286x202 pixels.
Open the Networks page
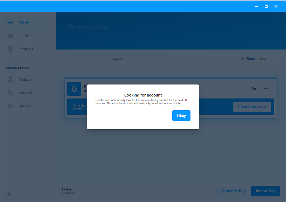pyautogui.click(x=28, y=93)
